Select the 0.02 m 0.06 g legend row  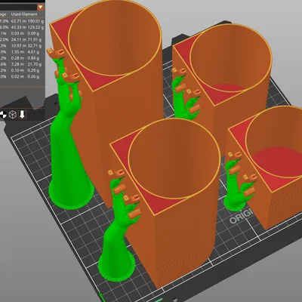pyautogui.click(x=22, y=77)
